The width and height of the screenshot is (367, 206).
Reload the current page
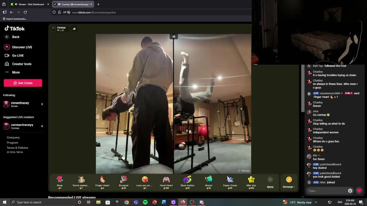[25, 12]
